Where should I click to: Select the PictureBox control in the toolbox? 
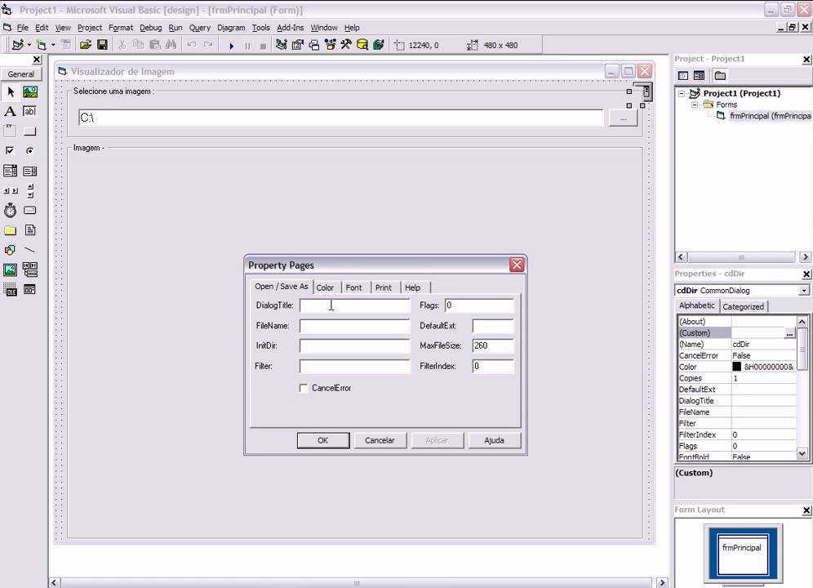(30, 92)
